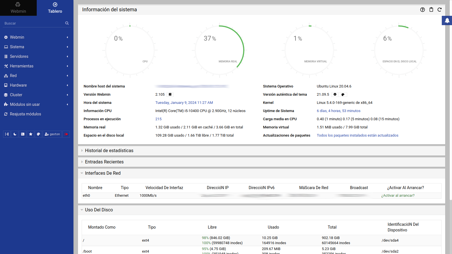This screenshot has height=254, width=452.
Task: Copy system info using clipboard icon
Action: [x=431, y=10]
